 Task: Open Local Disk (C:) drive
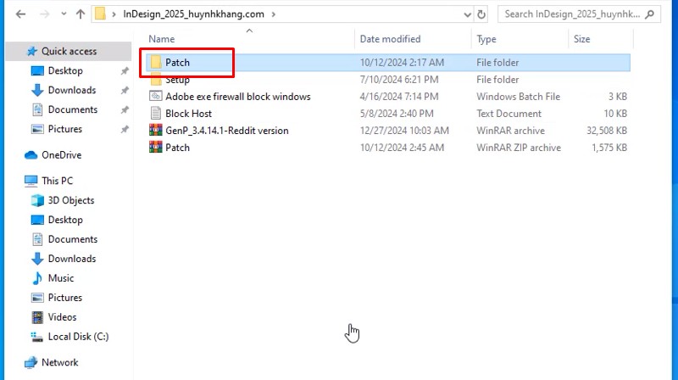[x=78, y=336]
